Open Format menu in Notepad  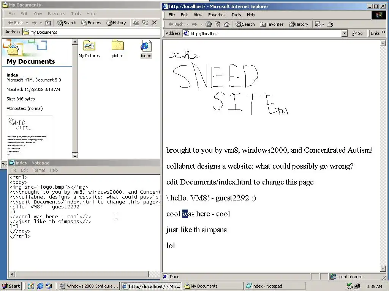point(39,170)
